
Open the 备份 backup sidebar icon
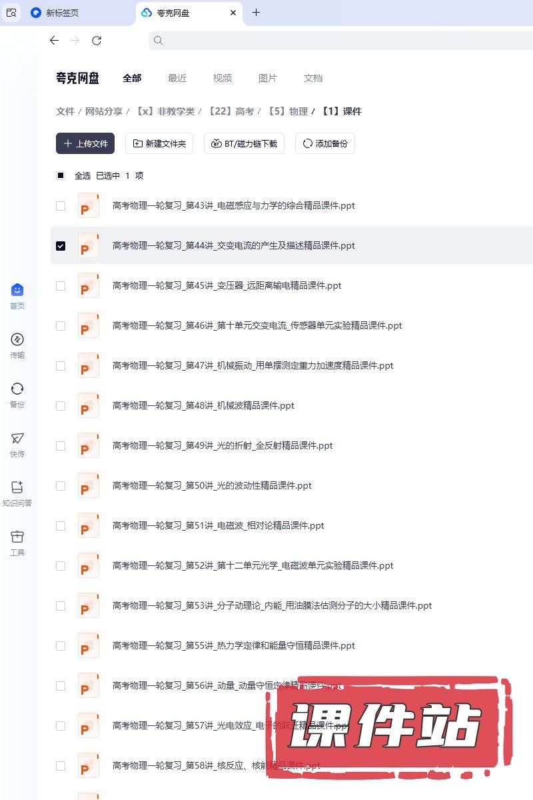(x=17, y=395)
